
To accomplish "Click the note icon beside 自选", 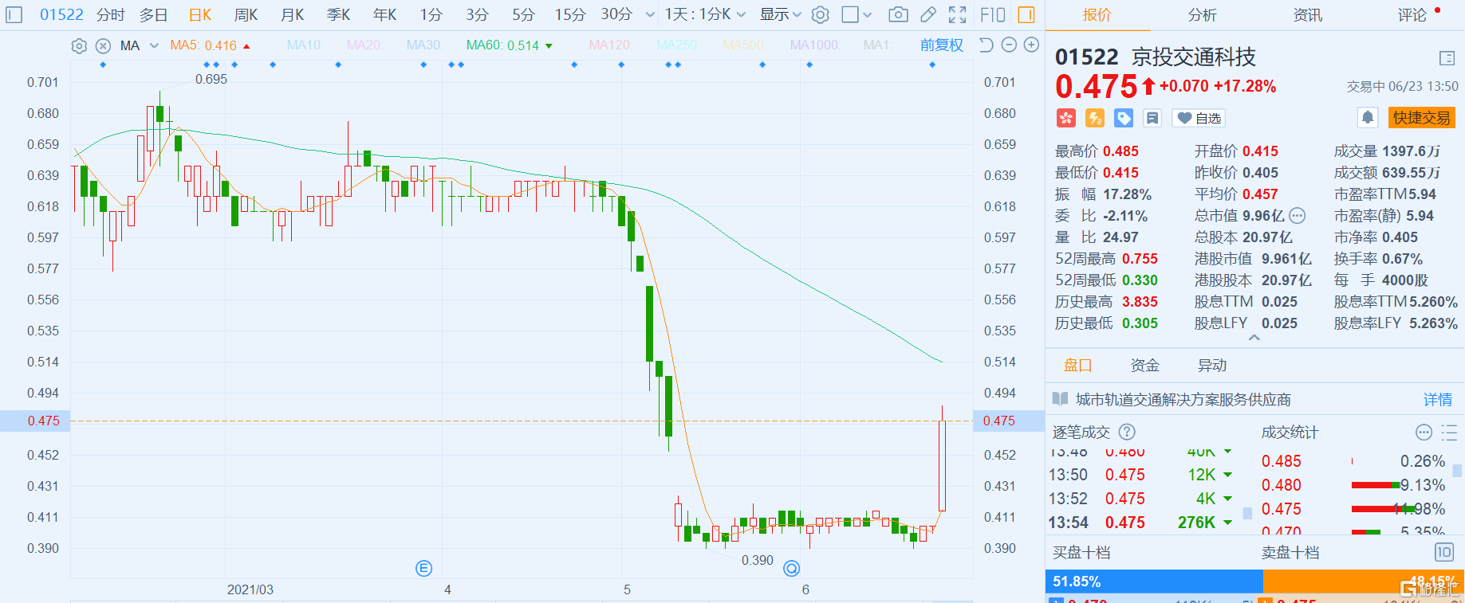I will (x=1152, y=118).
